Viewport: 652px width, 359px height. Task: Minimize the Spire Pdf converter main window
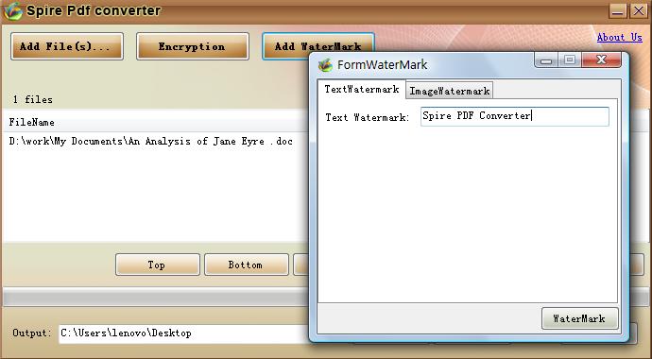[618, 10]
